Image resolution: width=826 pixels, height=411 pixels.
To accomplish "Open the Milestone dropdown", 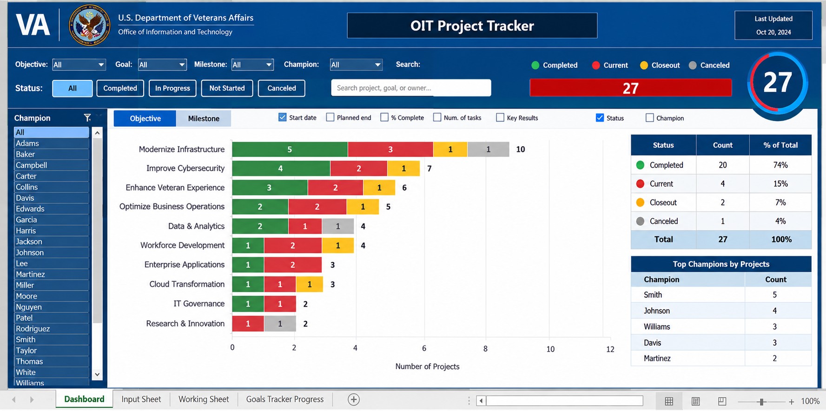I will point(252,65).
